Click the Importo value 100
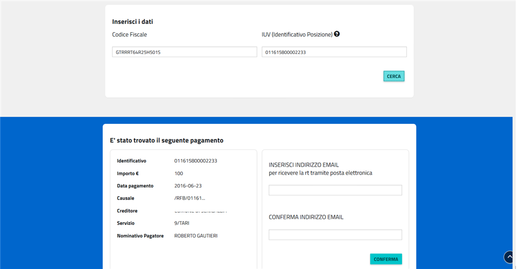 pos(179,173)
